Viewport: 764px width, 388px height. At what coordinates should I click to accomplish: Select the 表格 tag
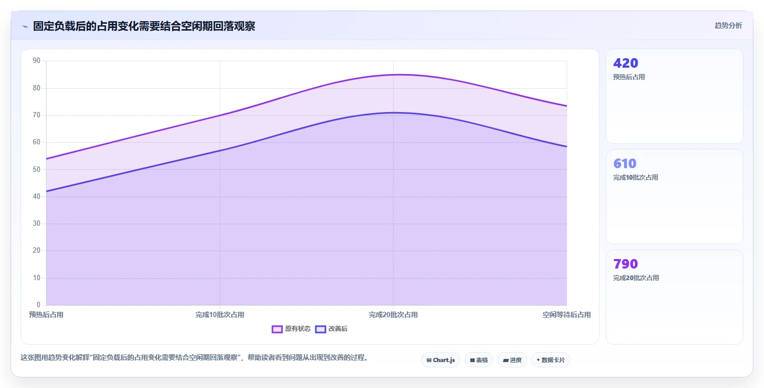(479, 360)
